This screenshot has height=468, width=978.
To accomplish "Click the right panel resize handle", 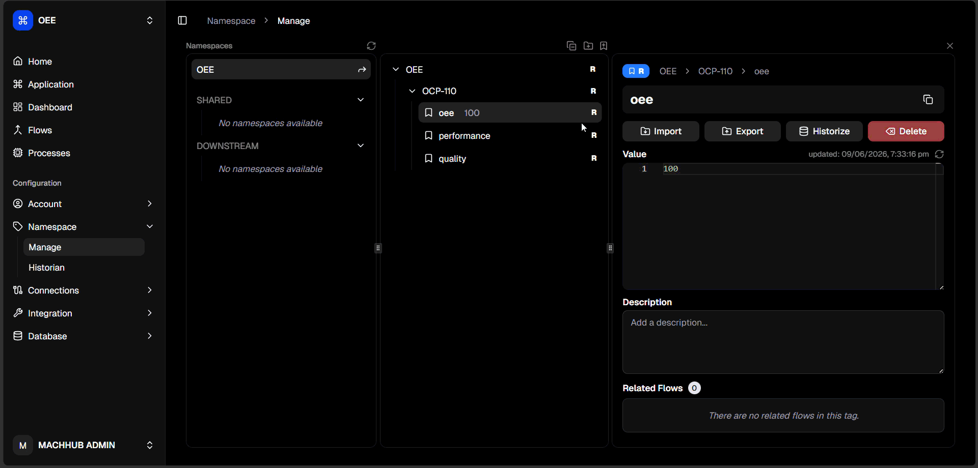I will pos(610,248).
